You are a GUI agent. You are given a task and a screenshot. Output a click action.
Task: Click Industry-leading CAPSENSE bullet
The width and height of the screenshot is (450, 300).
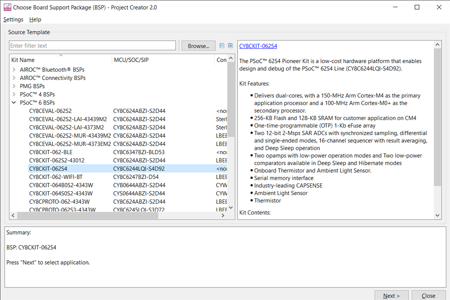[288, 185]
